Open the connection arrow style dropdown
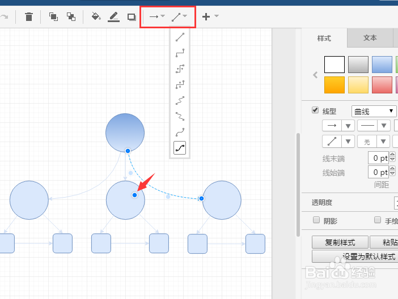Screen dimensions: 398x299 [157, 16]
